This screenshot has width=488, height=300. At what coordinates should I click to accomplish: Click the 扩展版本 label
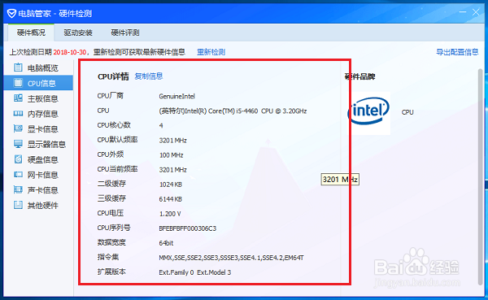pos(111,272)
